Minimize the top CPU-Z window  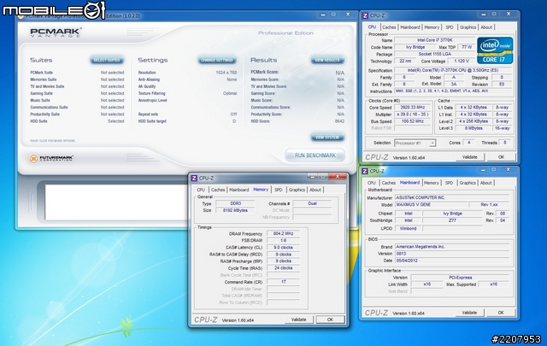[x=484, y=15]
